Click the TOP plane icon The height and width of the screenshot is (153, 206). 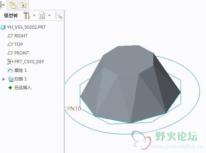pos(10,45)
